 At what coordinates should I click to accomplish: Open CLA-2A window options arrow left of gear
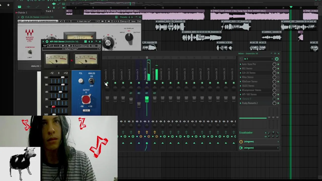(19, 17)
